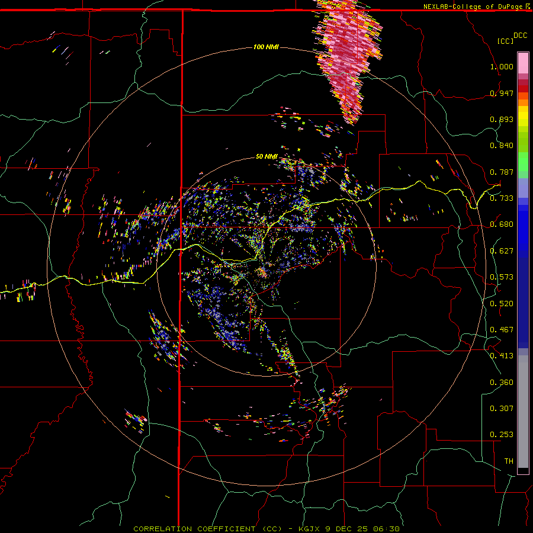
Task: Click the 0.787 color scale value
Action: pos(502,172)
